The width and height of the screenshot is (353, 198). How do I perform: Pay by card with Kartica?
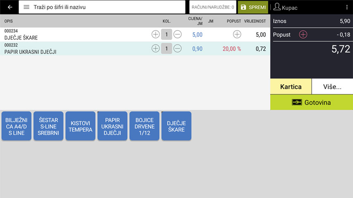coord(291,87)
